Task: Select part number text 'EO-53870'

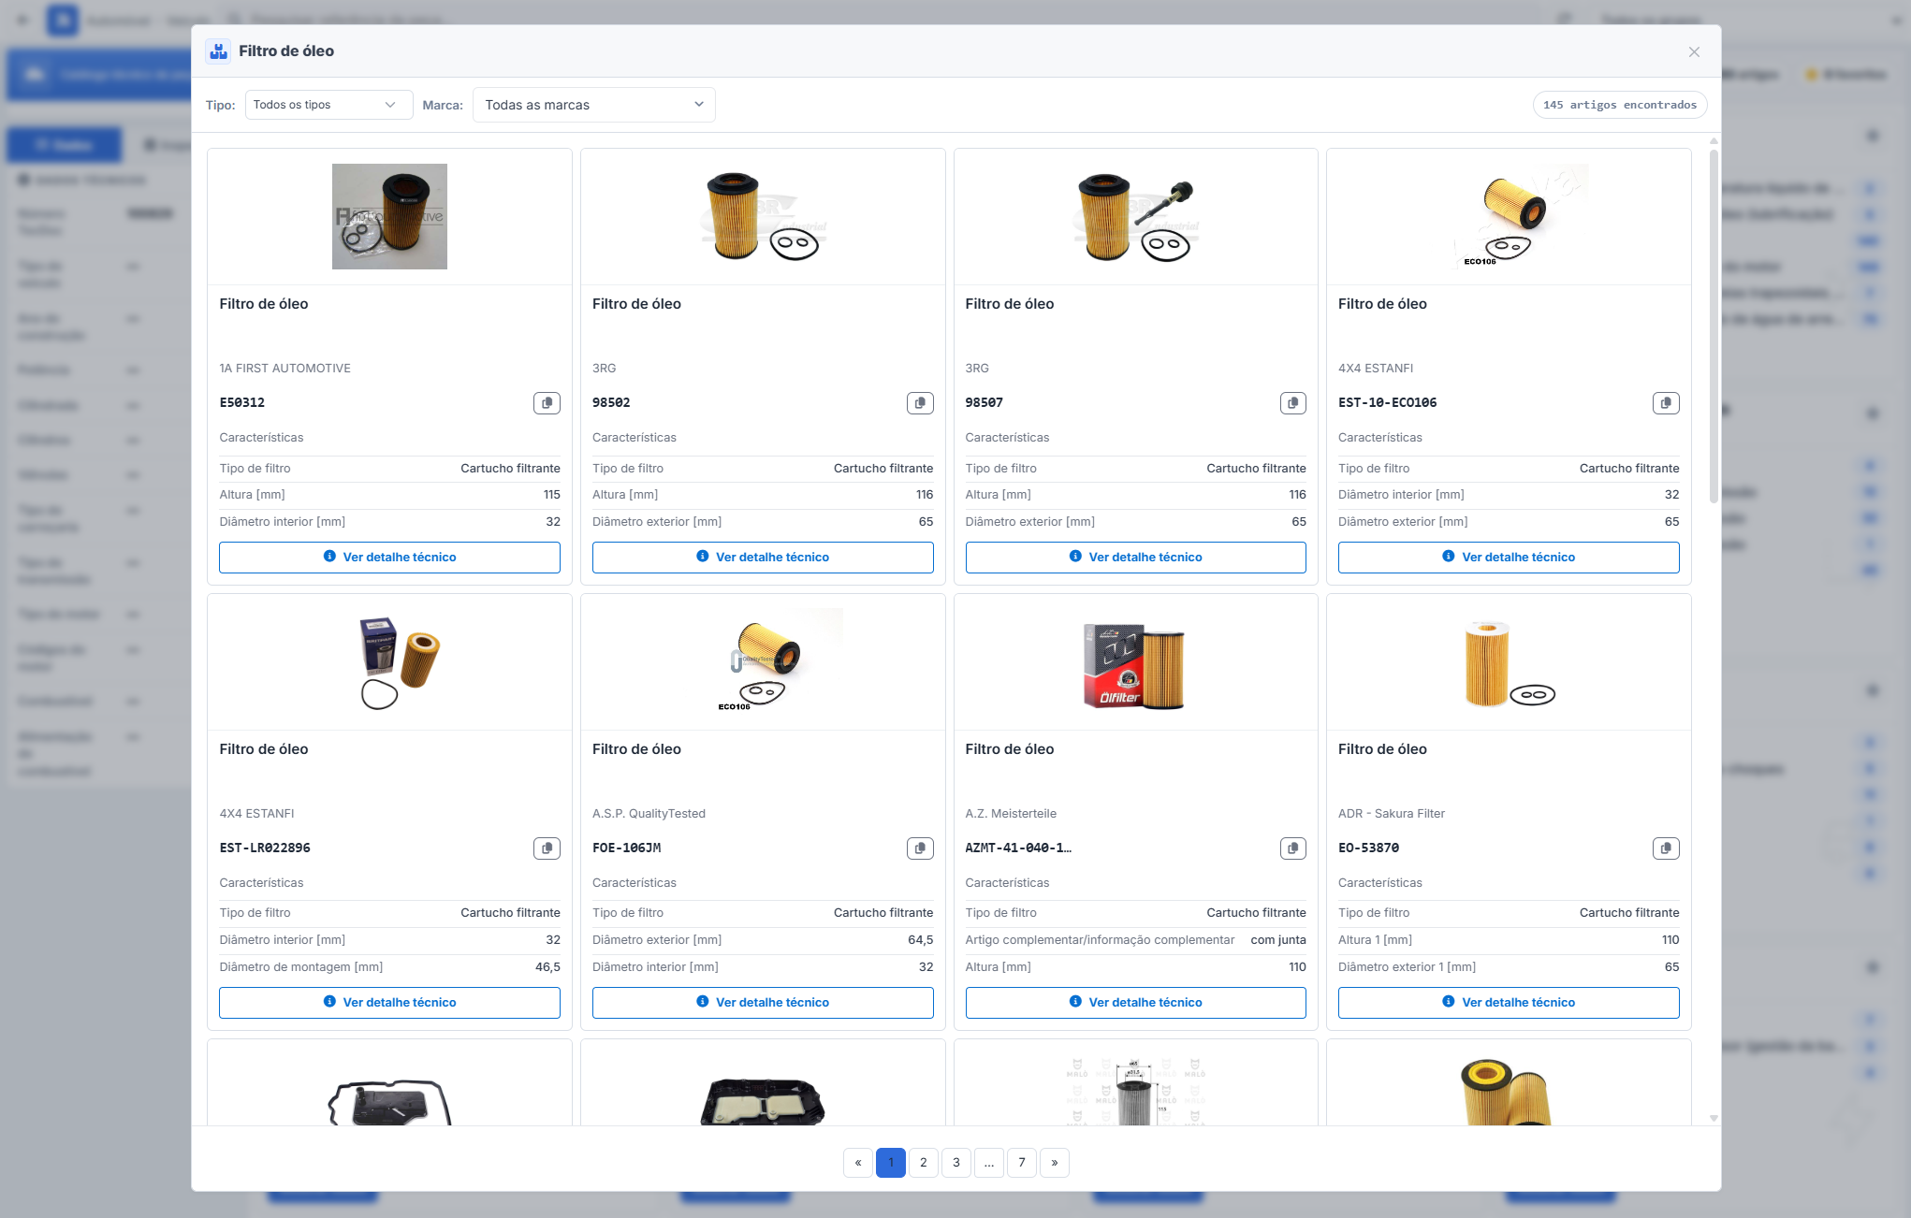Action: coord(1368,848)
